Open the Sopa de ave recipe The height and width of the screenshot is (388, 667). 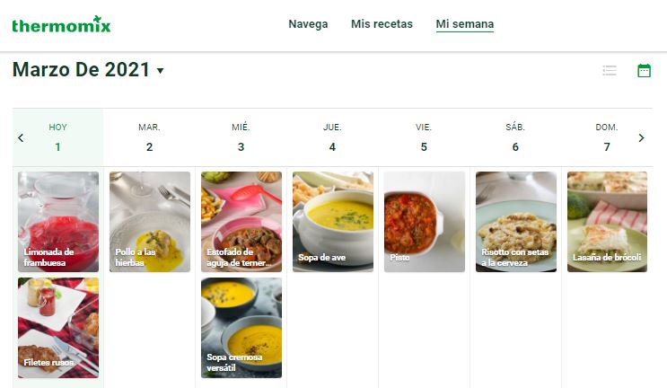point(333,222)
